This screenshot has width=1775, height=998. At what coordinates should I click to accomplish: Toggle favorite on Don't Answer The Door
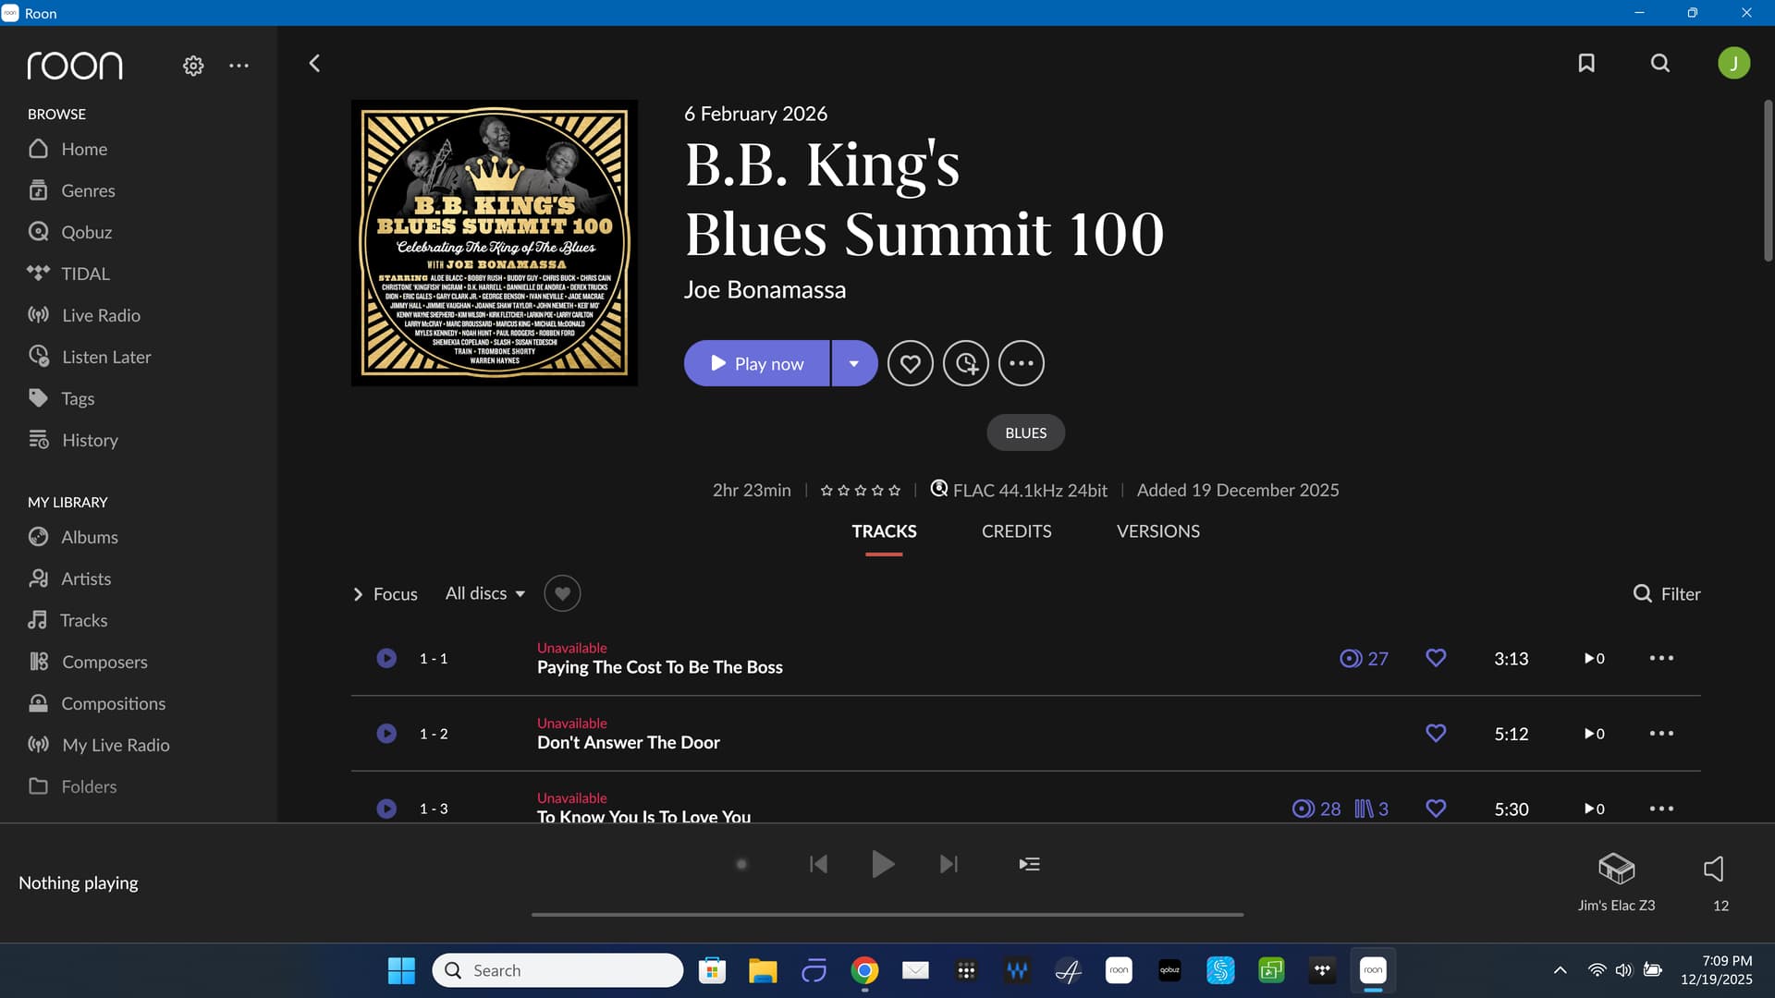1436,733
